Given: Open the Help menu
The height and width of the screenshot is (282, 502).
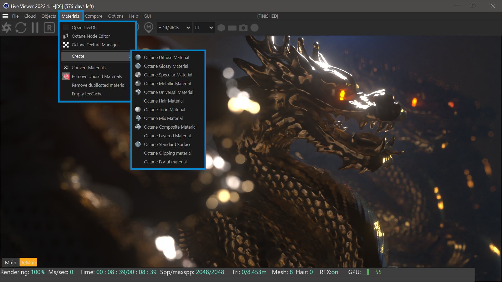Looking at the screenshot, I should 134,16.
